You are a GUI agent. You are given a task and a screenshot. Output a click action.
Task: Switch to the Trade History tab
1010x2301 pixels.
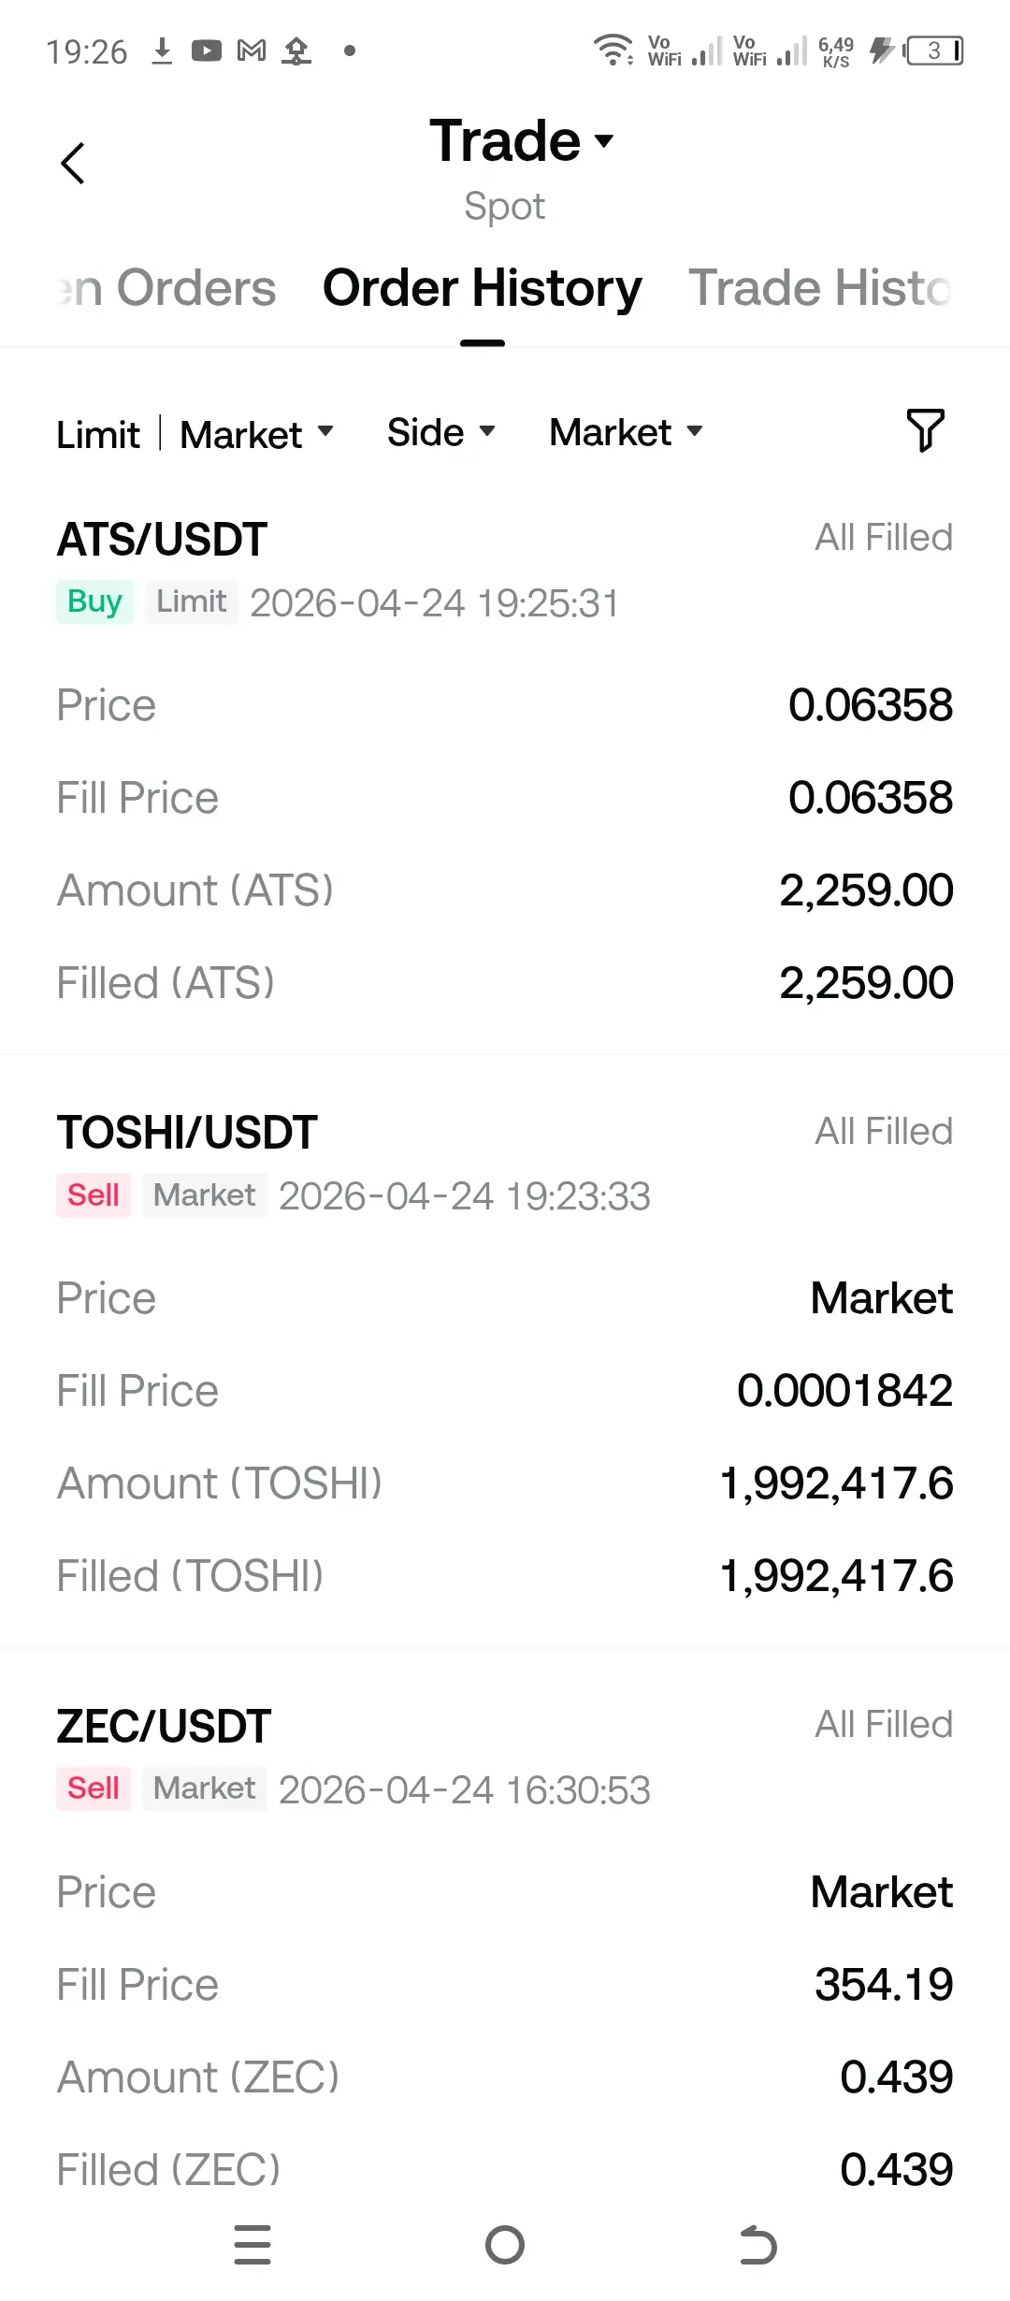point(820,288)
